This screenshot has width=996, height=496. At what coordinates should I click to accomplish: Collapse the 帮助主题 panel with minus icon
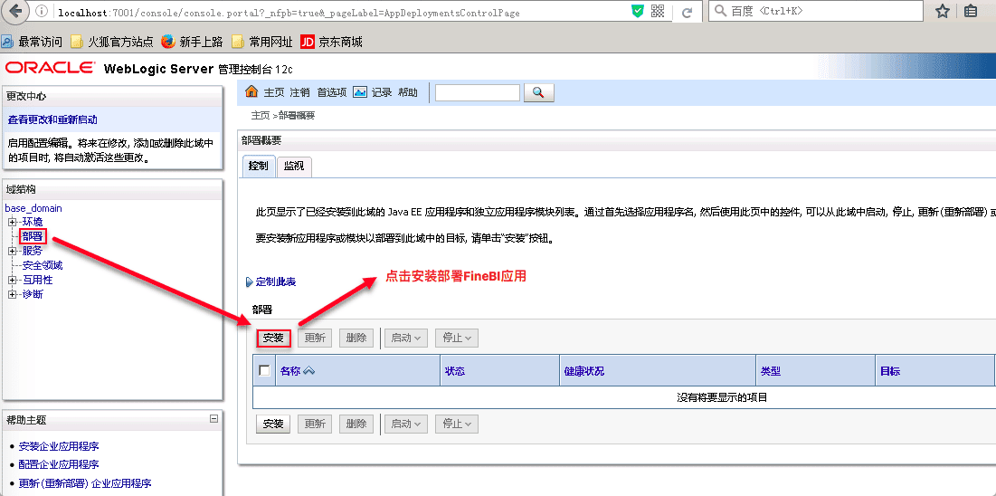214,418
